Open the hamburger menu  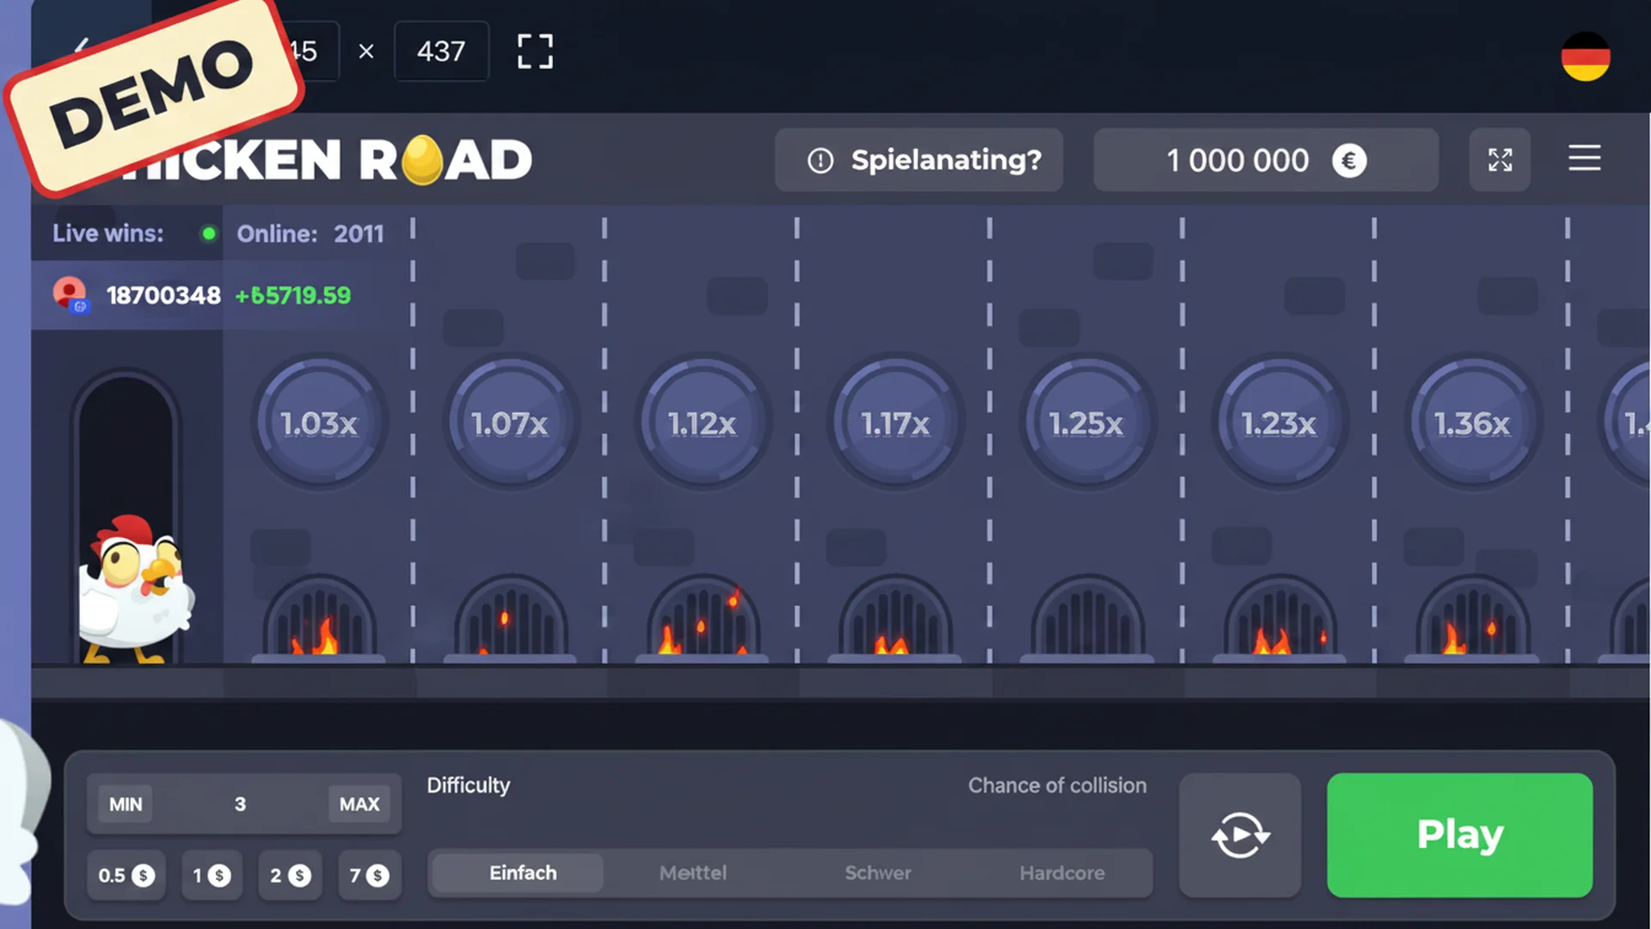pos(1585,159)
